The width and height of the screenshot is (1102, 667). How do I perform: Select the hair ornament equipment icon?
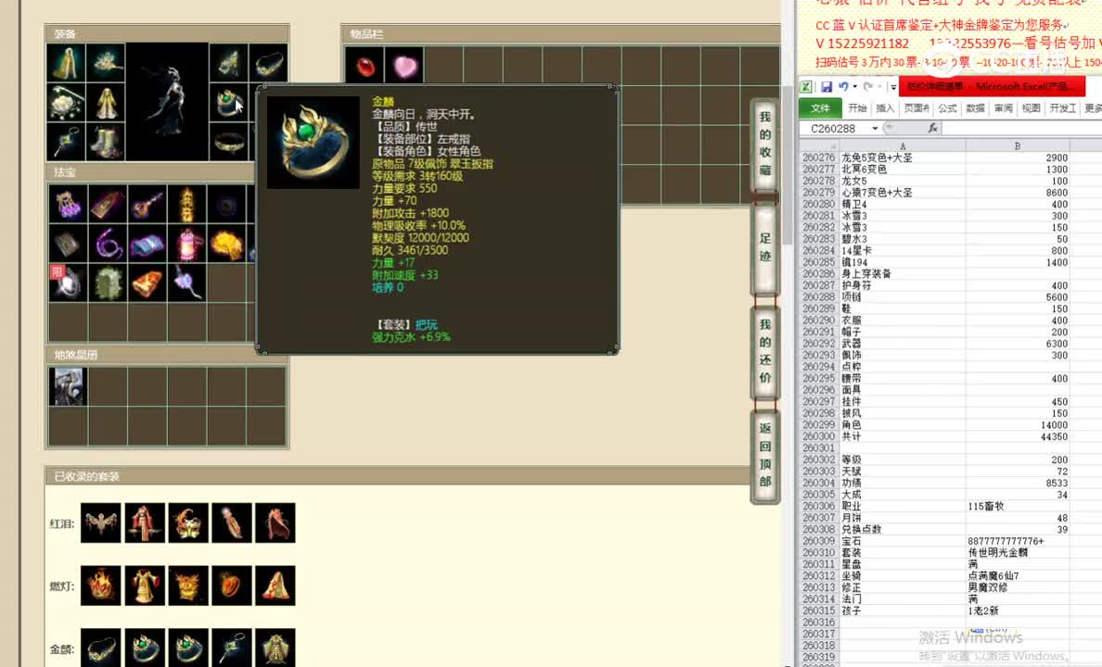point(106,63)
